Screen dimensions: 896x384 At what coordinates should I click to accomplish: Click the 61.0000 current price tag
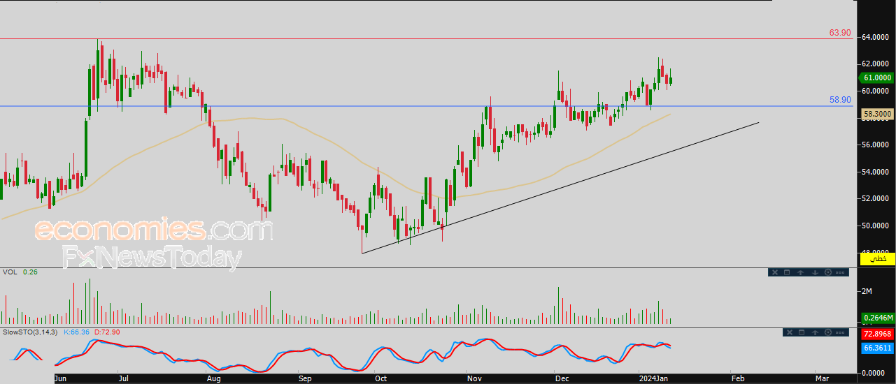coord(877,78)
